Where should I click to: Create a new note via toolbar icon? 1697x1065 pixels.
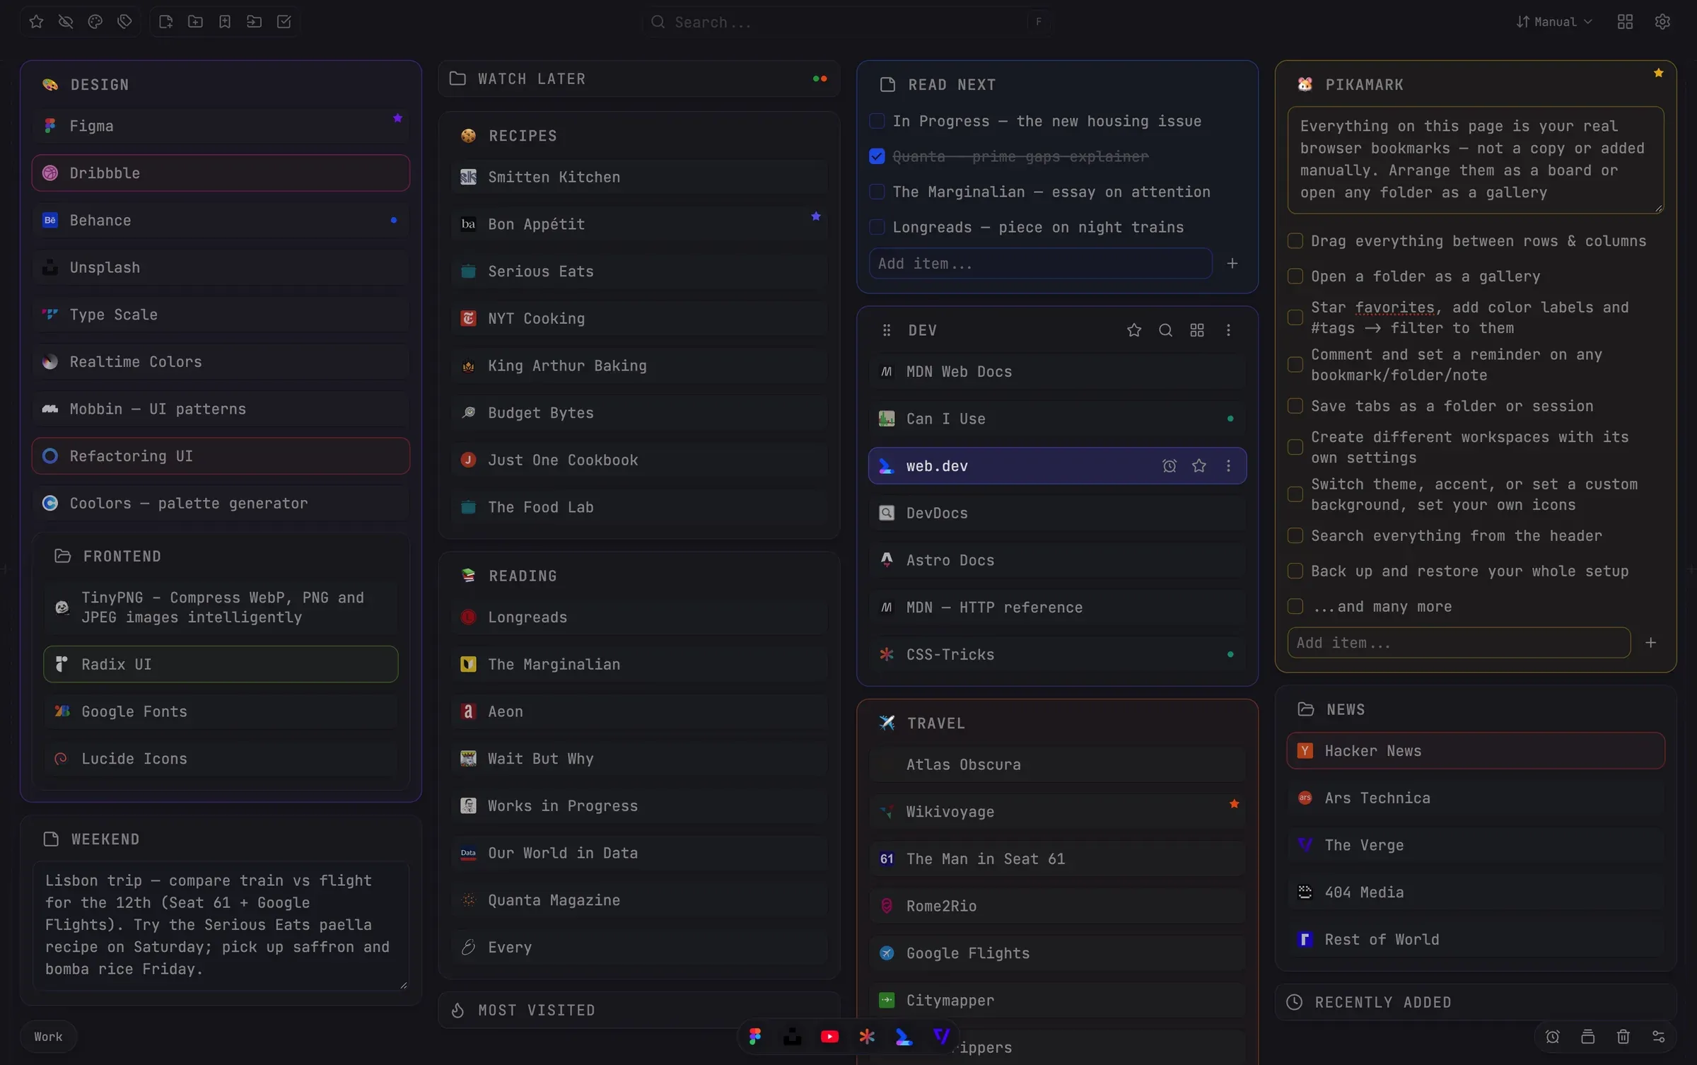point(166,22)
